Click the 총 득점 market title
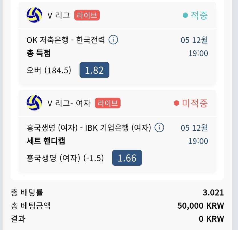The height and width of the screenshot is (230, 238). point(38,53)
